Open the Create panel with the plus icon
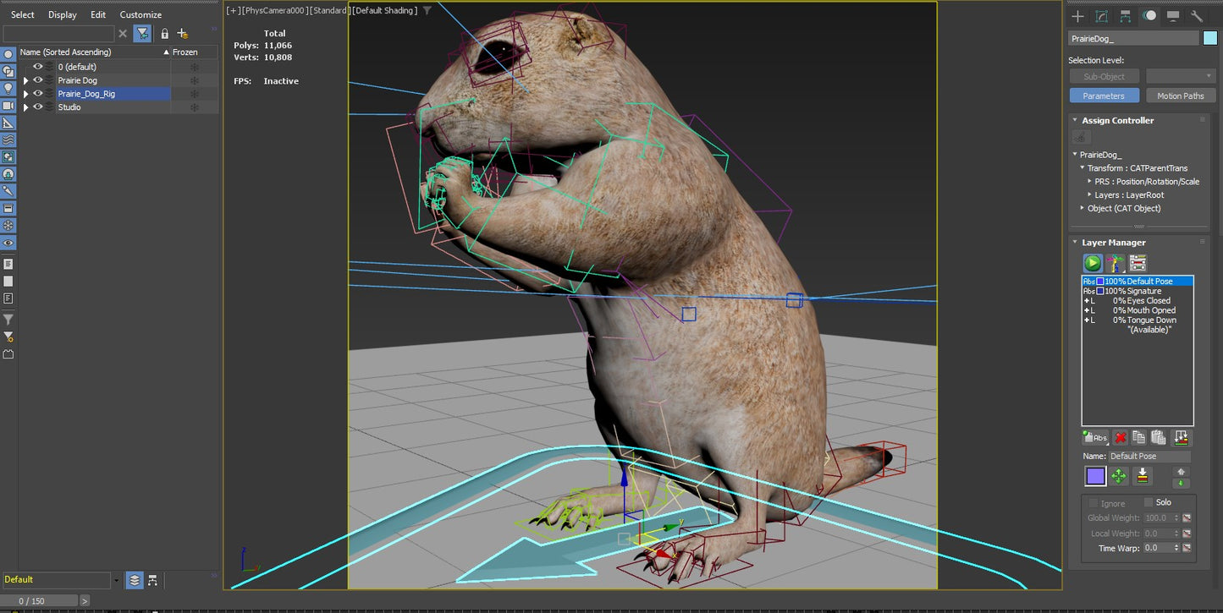Screen dimensions: 1223x613 [1078, 16]
